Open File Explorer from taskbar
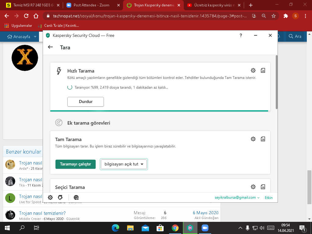 [130, 228]
